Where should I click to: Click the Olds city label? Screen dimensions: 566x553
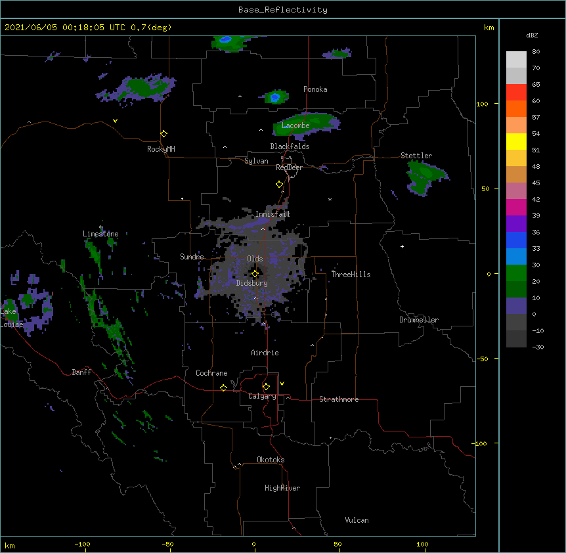click(x=255, y=259)
